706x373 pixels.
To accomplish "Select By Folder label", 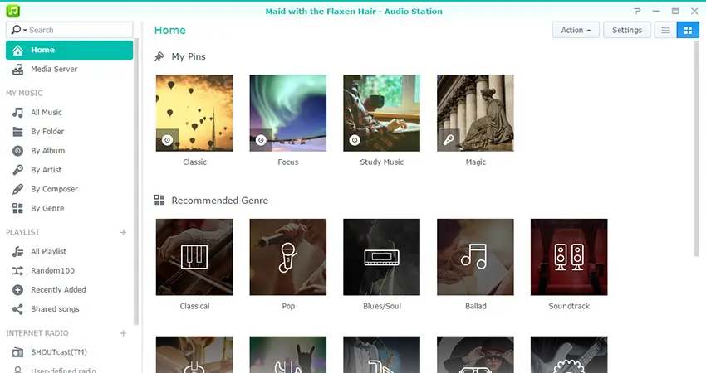I will pos(47,132).
